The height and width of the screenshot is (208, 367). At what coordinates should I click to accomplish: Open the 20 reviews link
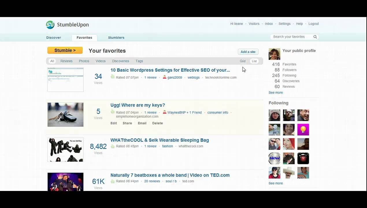(152, 181)
